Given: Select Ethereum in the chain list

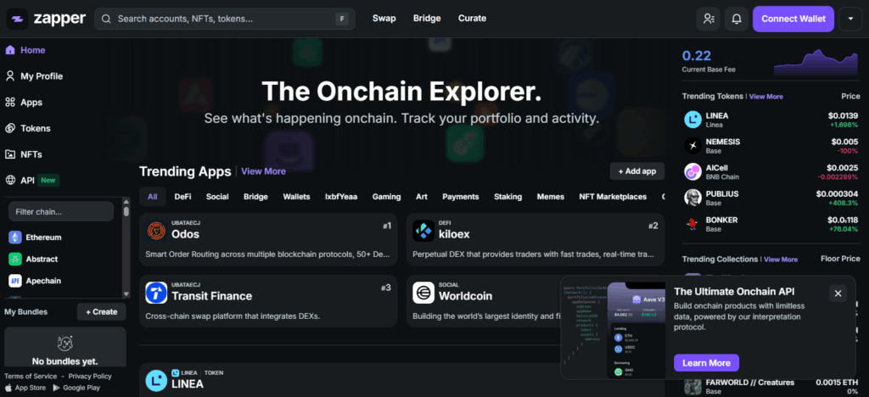Looking at the screenshot, I should point(43,238).
